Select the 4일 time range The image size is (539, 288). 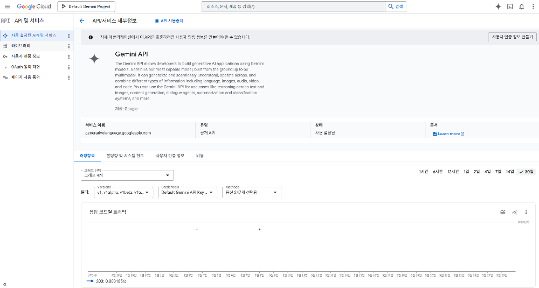click(x=487, y=172)
